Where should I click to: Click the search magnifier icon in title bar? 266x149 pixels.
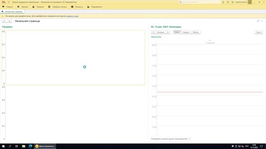point(180,2)
